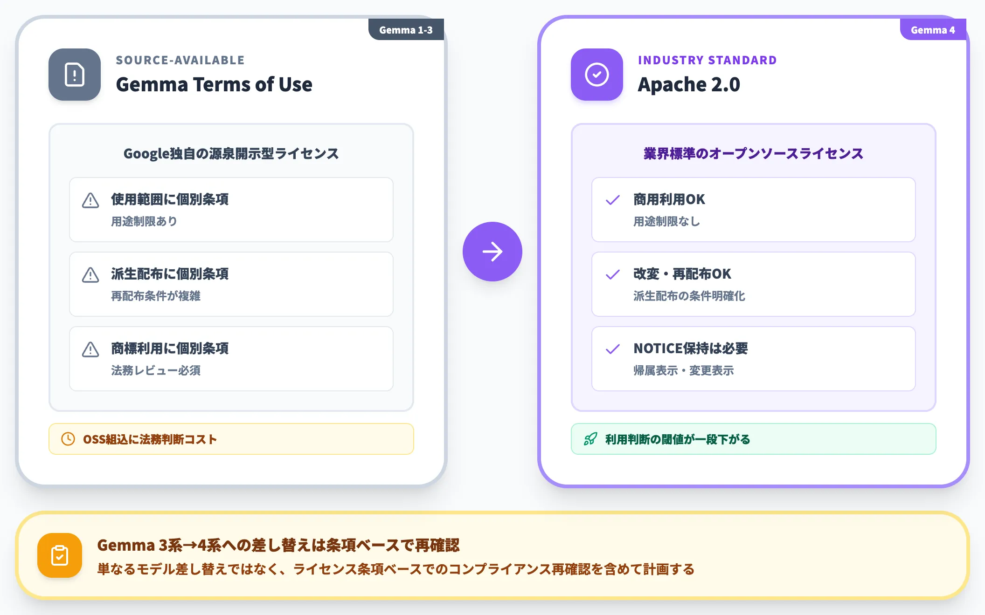Click the 法務レビュー必須 subtext
Viewport: 985px width, 615px height.
point(156,370)
